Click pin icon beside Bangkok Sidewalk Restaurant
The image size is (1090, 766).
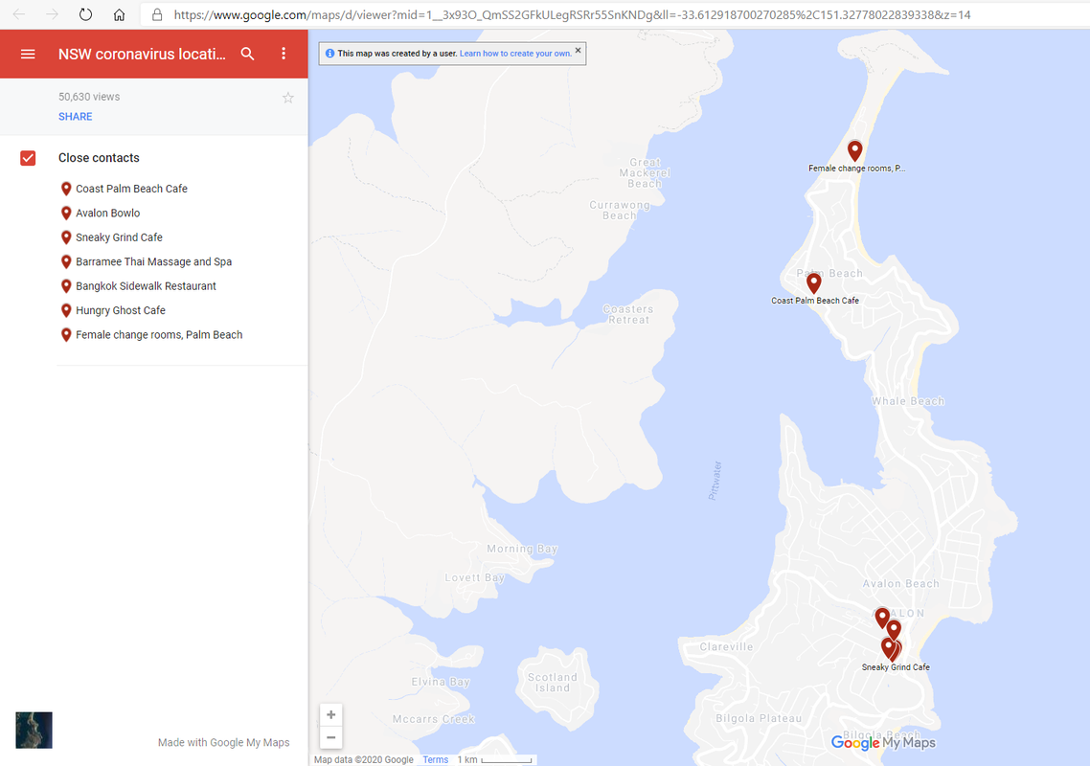[x=66, y=286]
